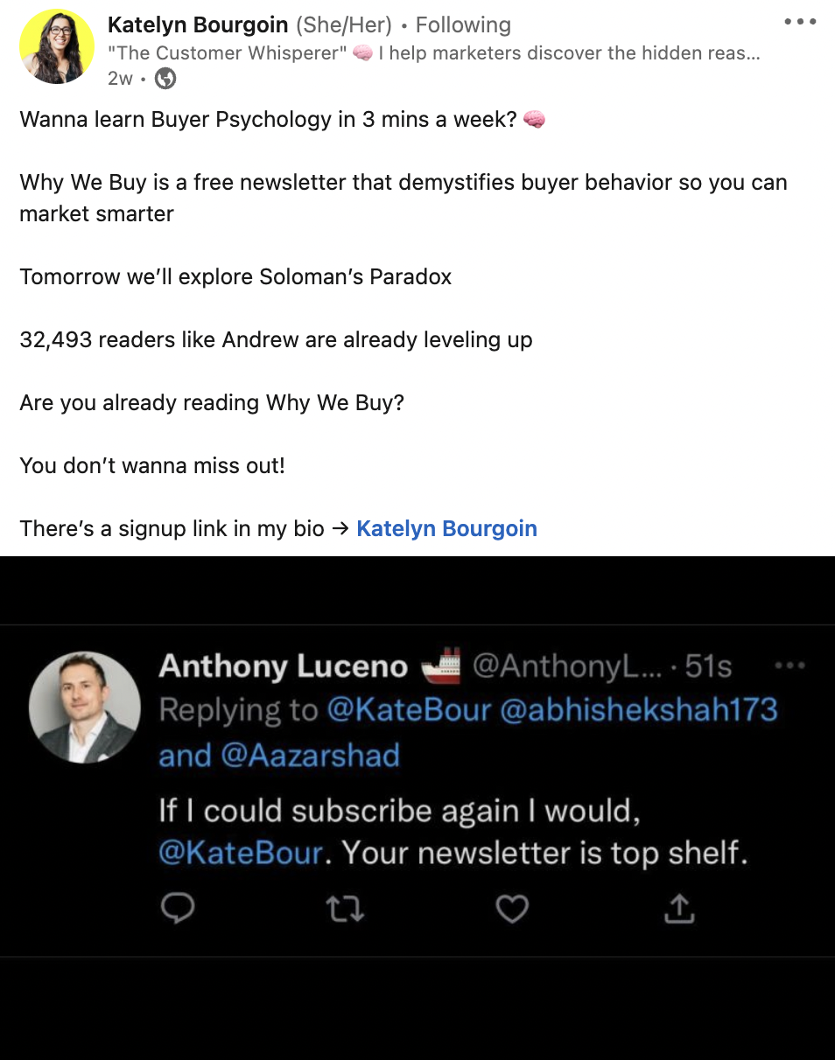Viewport: 835px width, 1060px height.
Task: Open the tweet's three-dot more menu
Action: 789,666
